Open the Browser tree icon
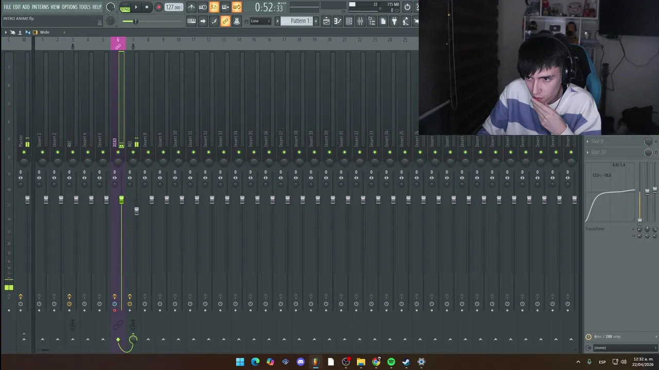Screen dimensions: 659x370 (371, 21)
